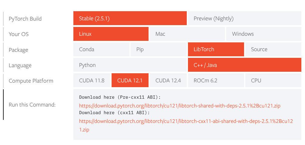The image size is (305, 145).
Task: Select Linux as your OS
Action: (111, 34)
